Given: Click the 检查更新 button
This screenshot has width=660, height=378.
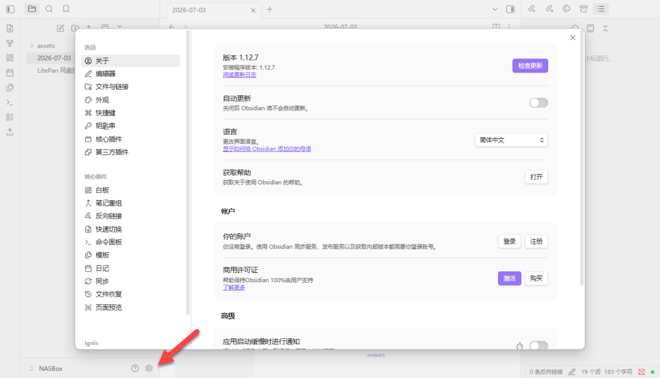Looking at the screenshot, I should tap(530, 65).
